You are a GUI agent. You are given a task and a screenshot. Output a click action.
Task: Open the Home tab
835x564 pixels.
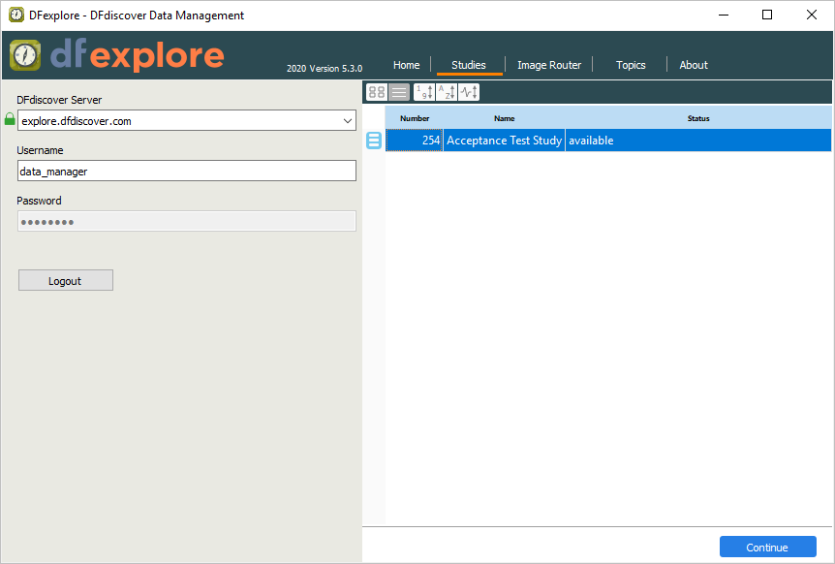tap(407, 65)
